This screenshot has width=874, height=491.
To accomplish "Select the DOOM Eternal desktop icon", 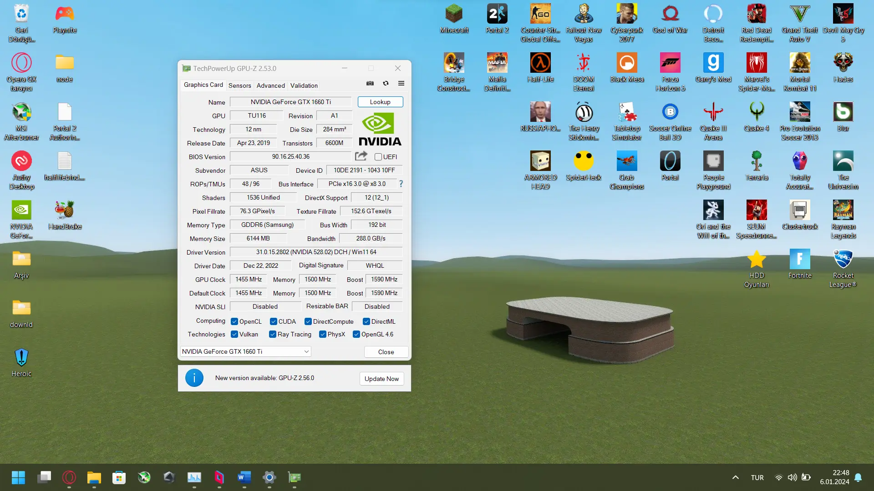I will pyautogui.click(x=584, y=72).
